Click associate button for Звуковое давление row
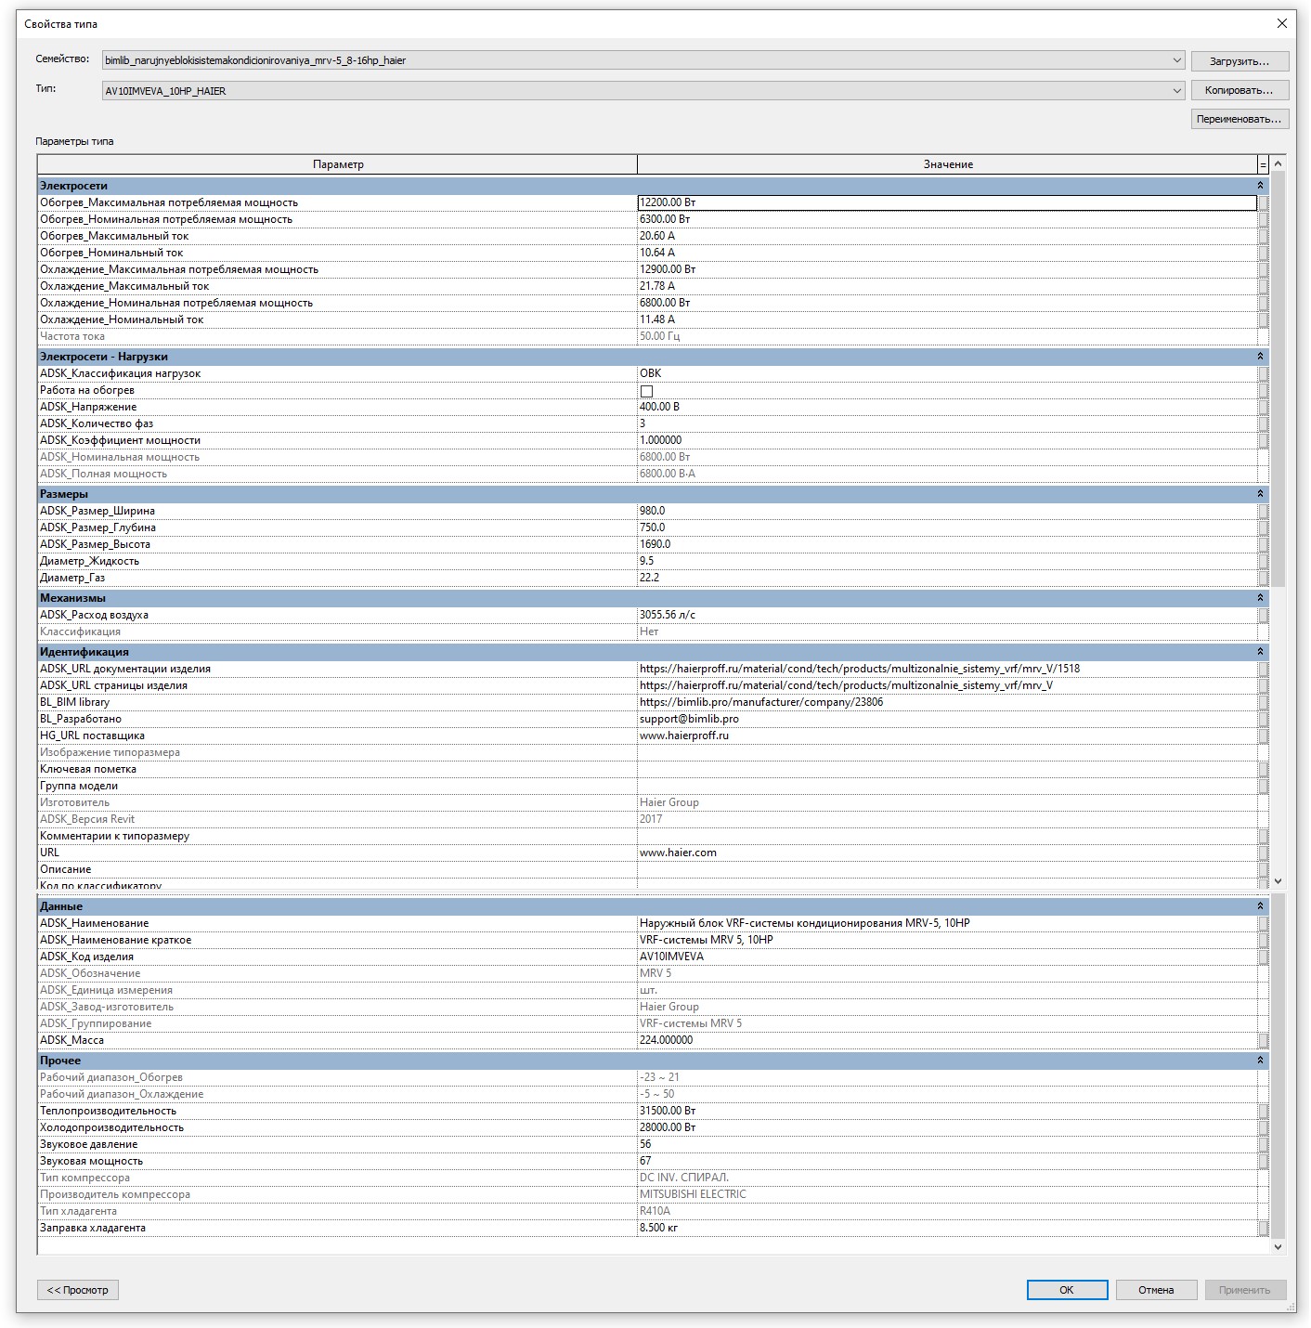1311x1328 pixels. (1263, 1144)
